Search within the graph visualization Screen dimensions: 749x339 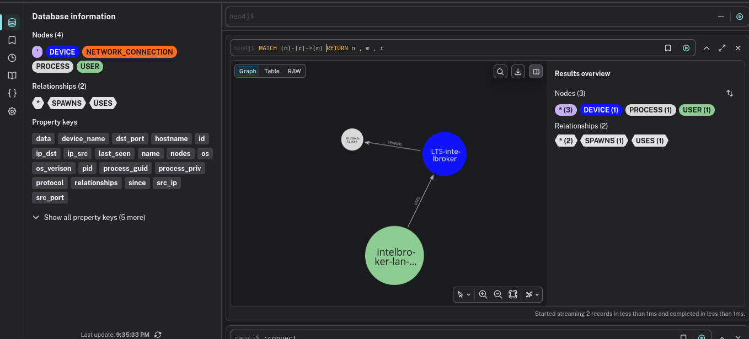coord(500,71)
